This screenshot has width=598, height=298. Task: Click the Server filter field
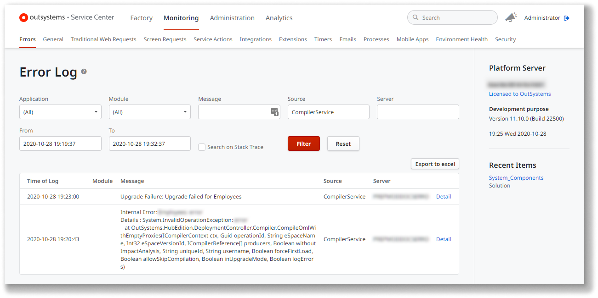417,111
